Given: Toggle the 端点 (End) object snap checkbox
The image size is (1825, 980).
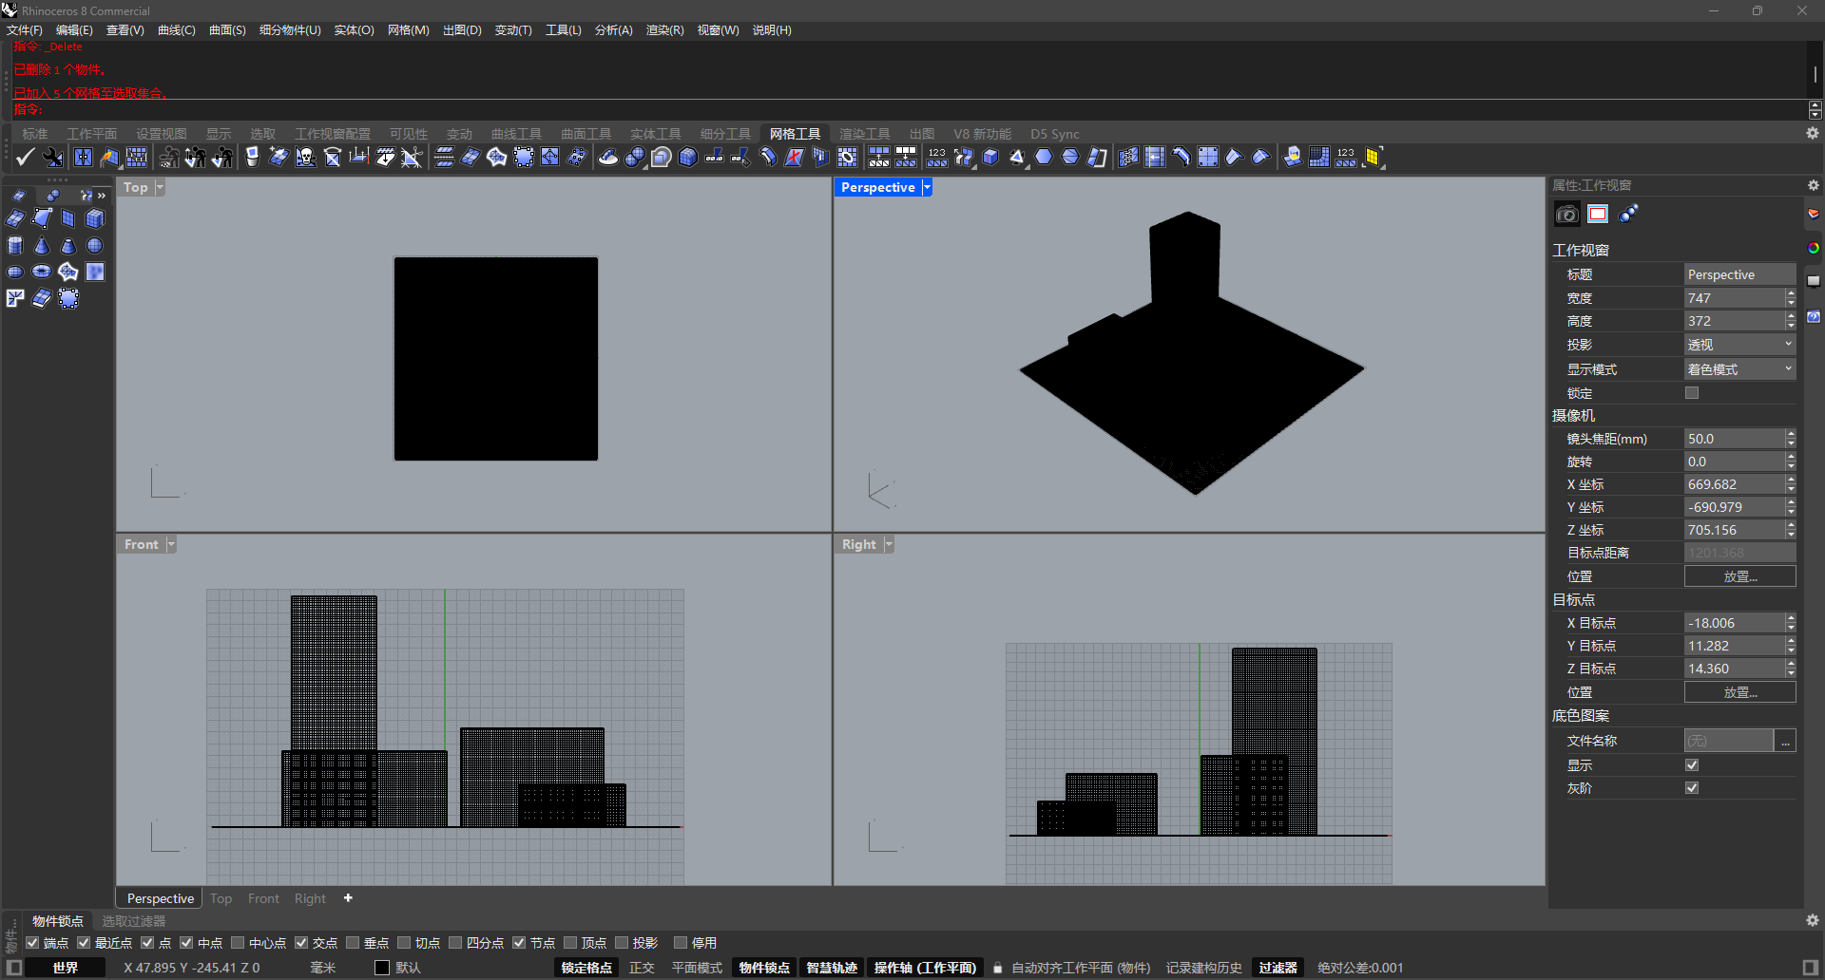Looking at the screenshot, I should pos(32,943).
